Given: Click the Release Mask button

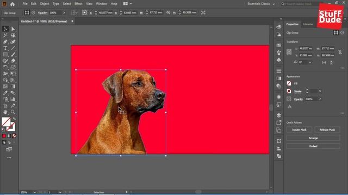Looking at the screenshot, I should click(327, 130).
